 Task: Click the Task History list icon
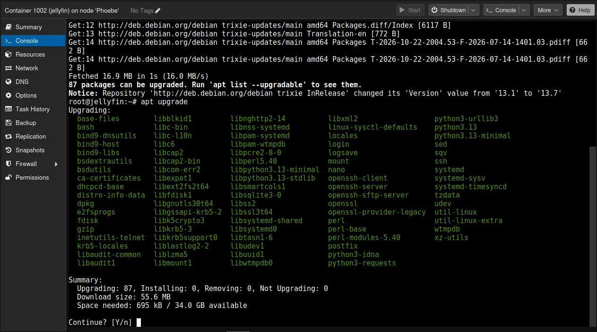click(8, 109)
